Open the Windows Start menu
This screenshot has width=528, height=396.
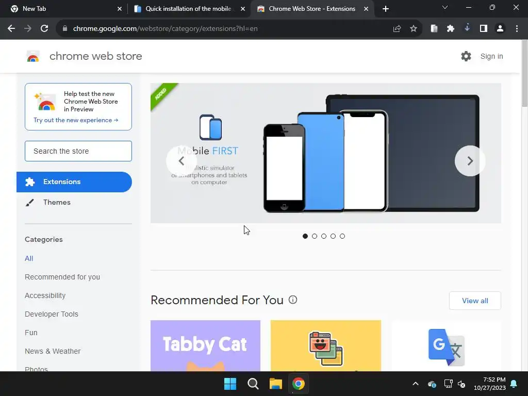coord(230,384)
